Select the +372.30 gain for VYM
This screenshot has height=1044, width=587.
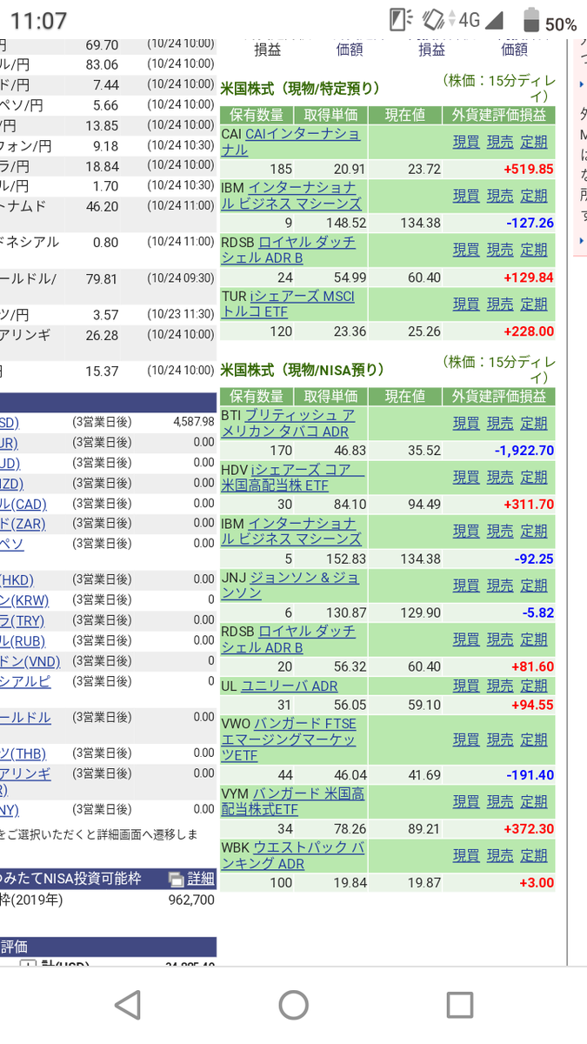(x=529, y=828)
